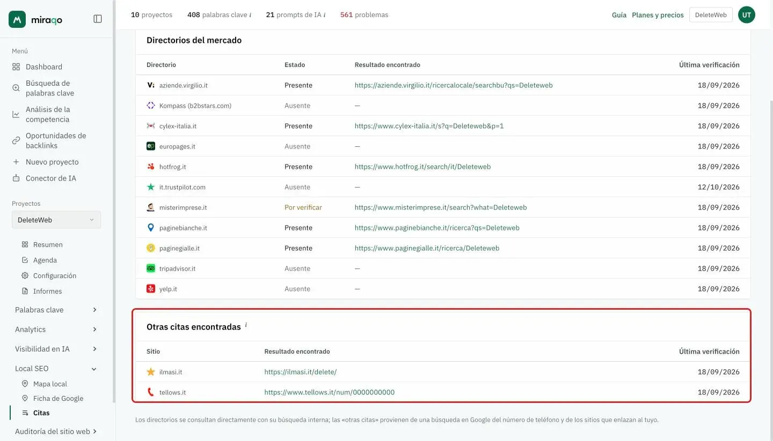
Task: Click the info icon next to prompts de IA
Action: click(324, 15)
